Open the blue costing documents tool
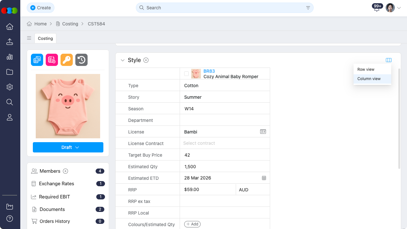The image size is (407, 229). click(37, 60)
